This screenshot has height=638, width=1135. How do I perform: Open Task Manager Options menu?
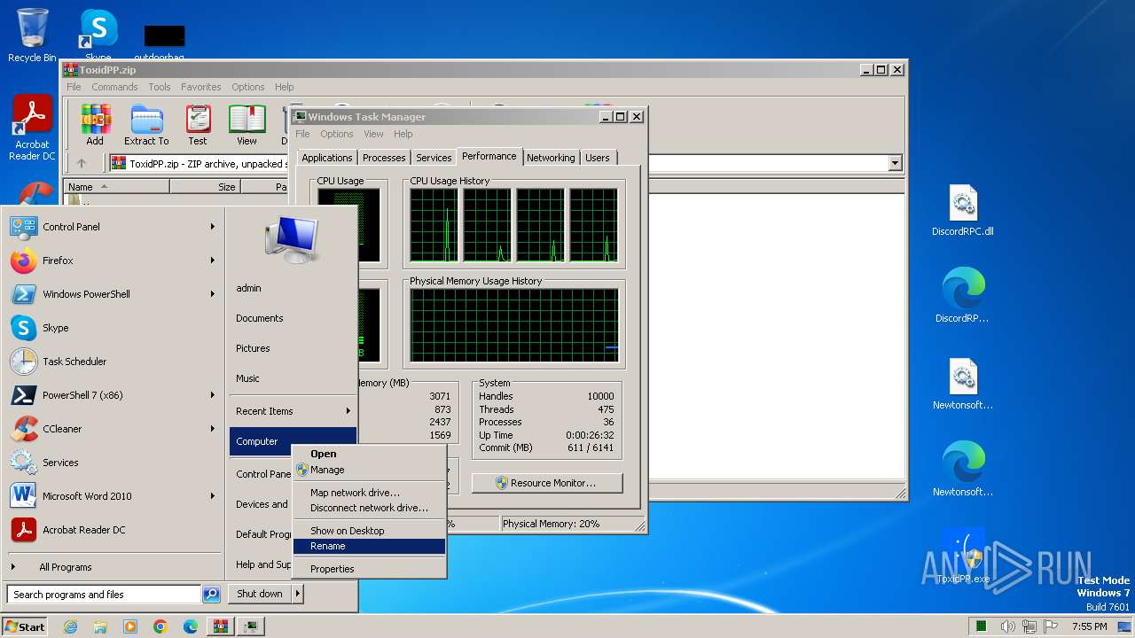coord(337,134)
